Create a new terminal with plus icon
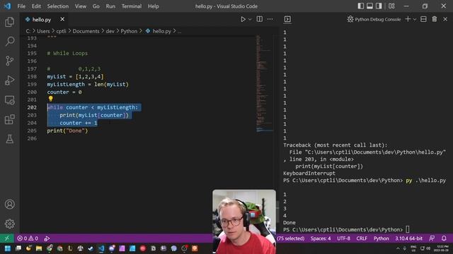This screenshot has width=453, height=254. click(408, 19)
